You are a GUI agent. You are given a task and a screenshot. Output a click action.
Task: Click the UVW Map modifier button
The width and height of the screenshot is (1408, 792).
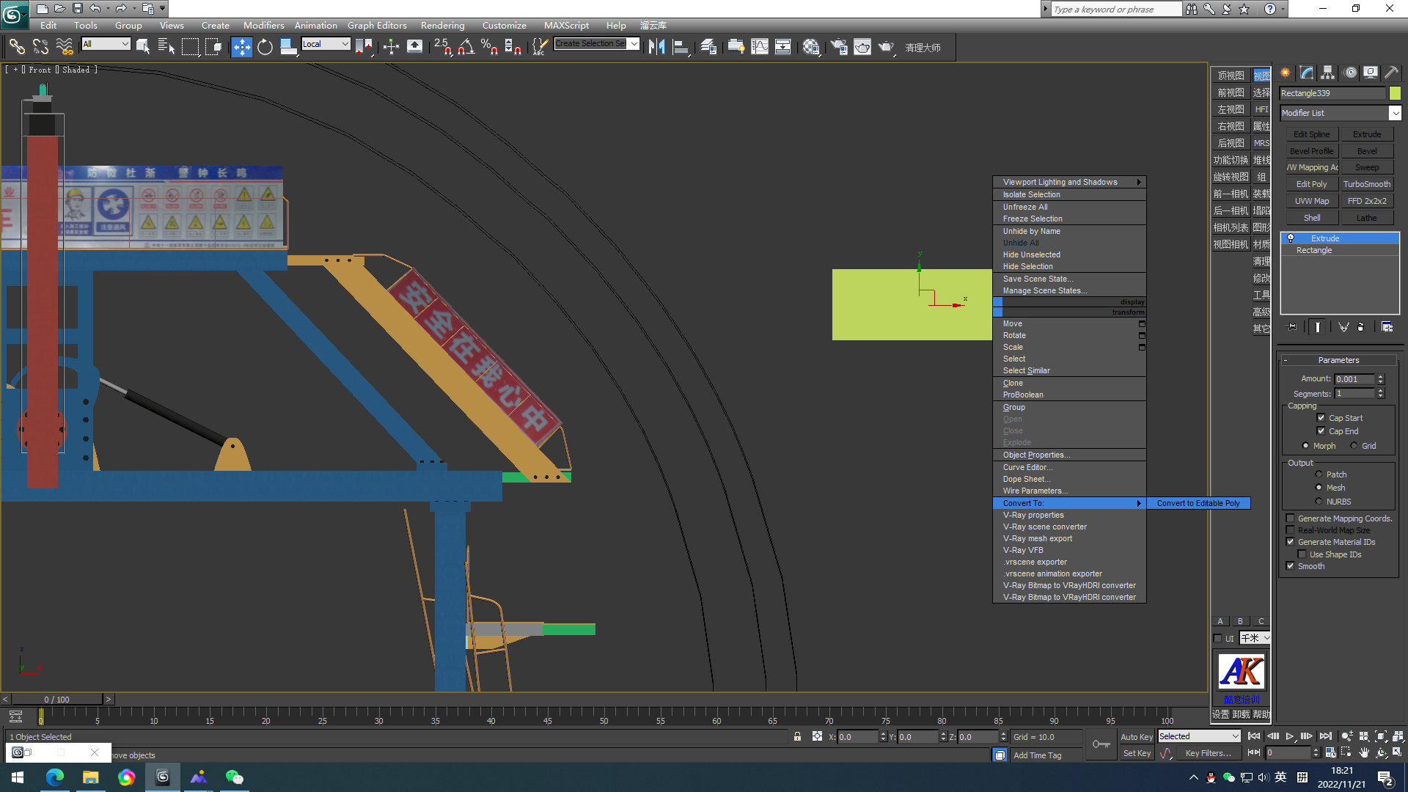click(1311, 201)
